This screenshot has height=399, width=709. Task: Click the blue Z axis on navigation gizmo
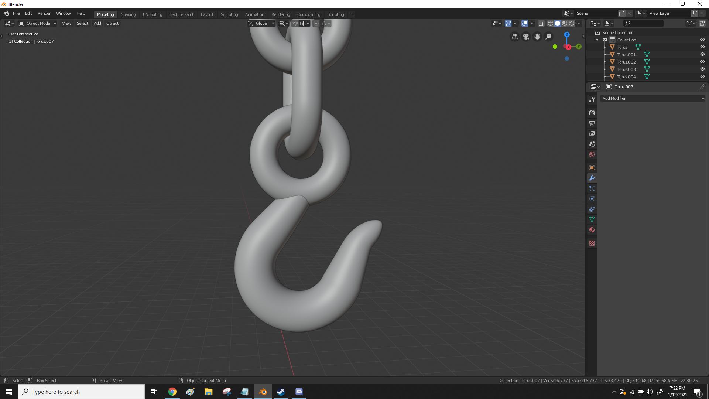[x=567, y=35]
